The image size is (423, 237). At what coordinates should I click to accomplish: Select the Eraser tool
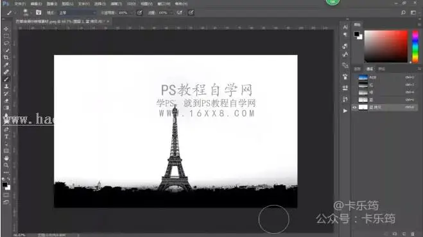(6, 101)
